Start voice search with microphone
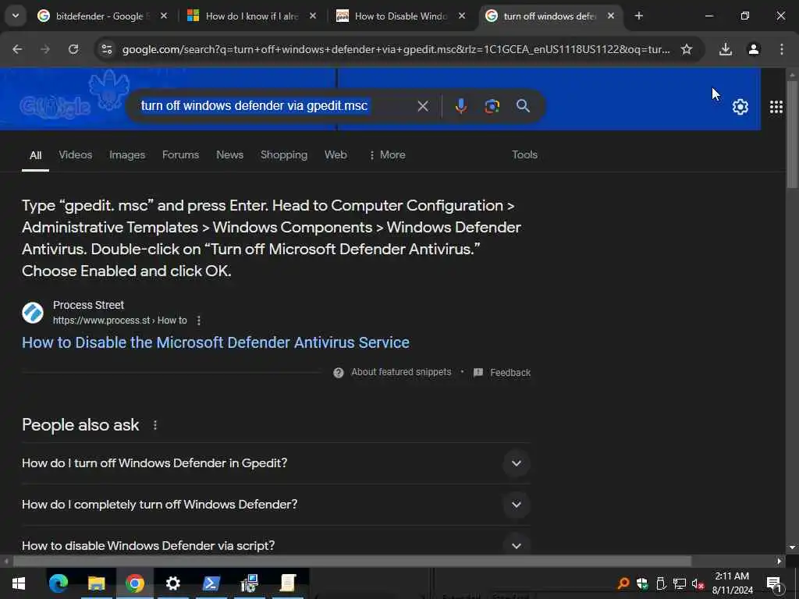 click(x=461, y=106)
